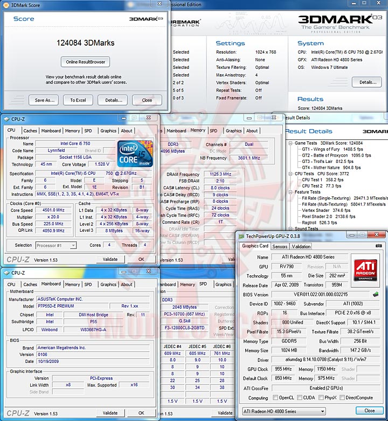Click the ATI CrossFire Enabled (2 GPUs) field
This screenshot has width=388, height=421.
[x=326, y=388]
